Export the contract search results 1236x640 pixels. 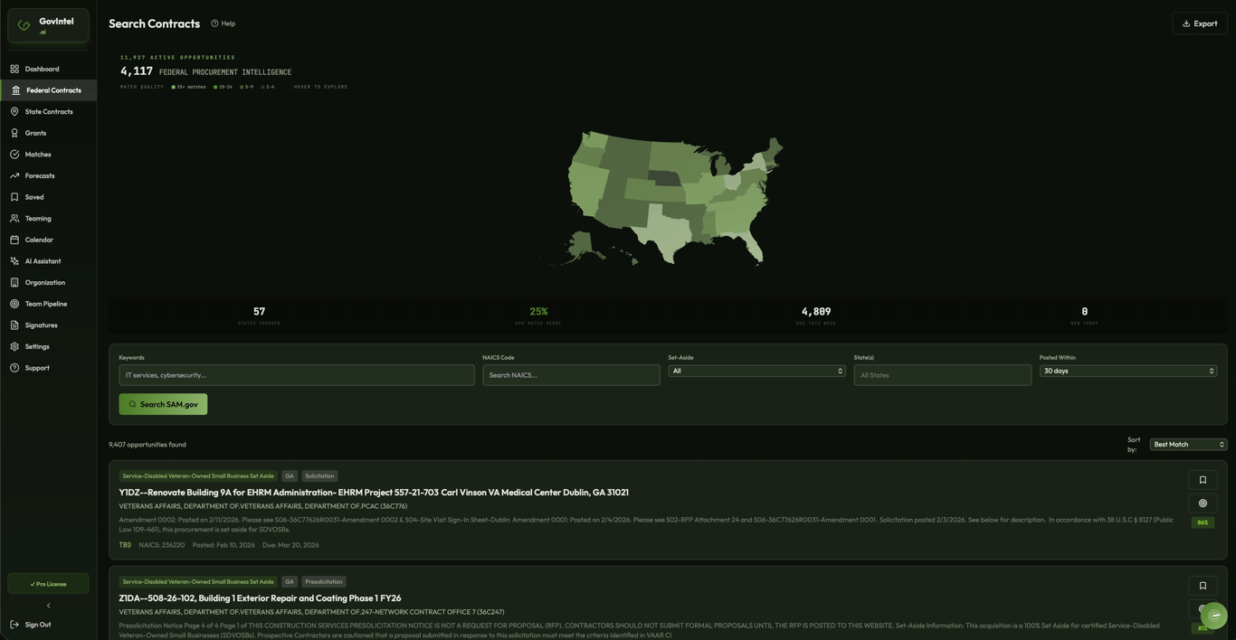pyautogui.click(x=1200, y=23)
